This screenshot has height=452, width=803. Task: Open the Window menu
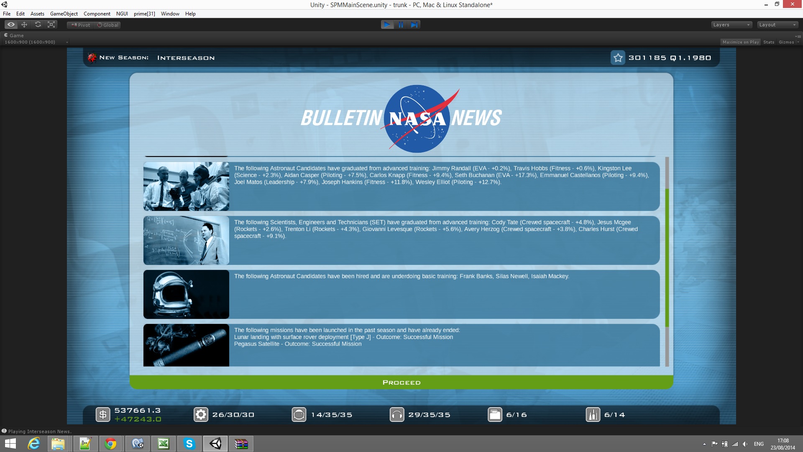(170, 14)
